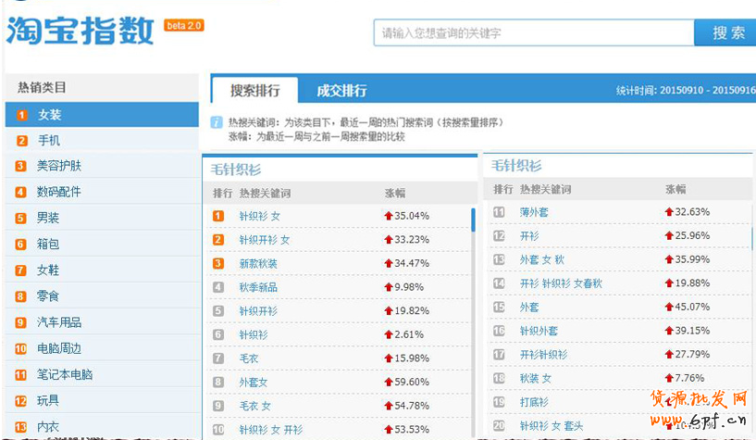Click the 涨幅 header in right table
The height and width of the screenshot is (440, 756).
[675, 189]
